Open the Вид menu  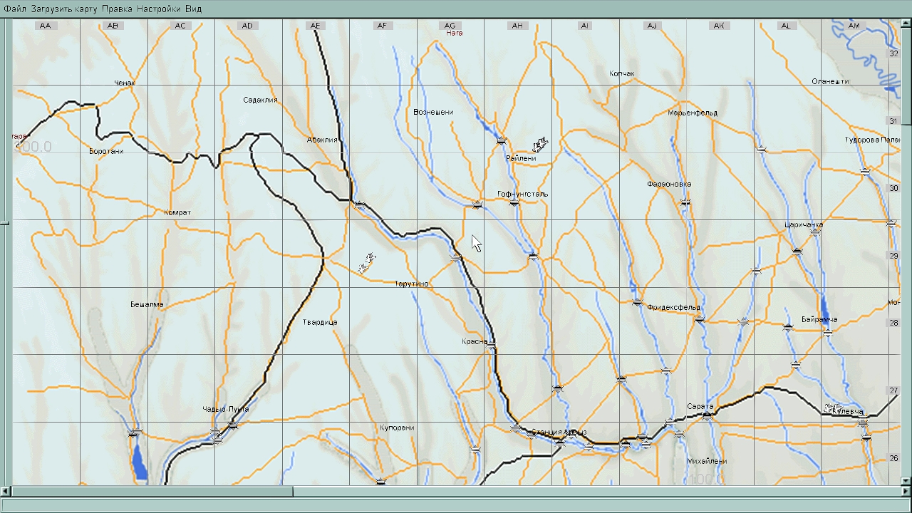pyautogui.click(x=193, y=9)
